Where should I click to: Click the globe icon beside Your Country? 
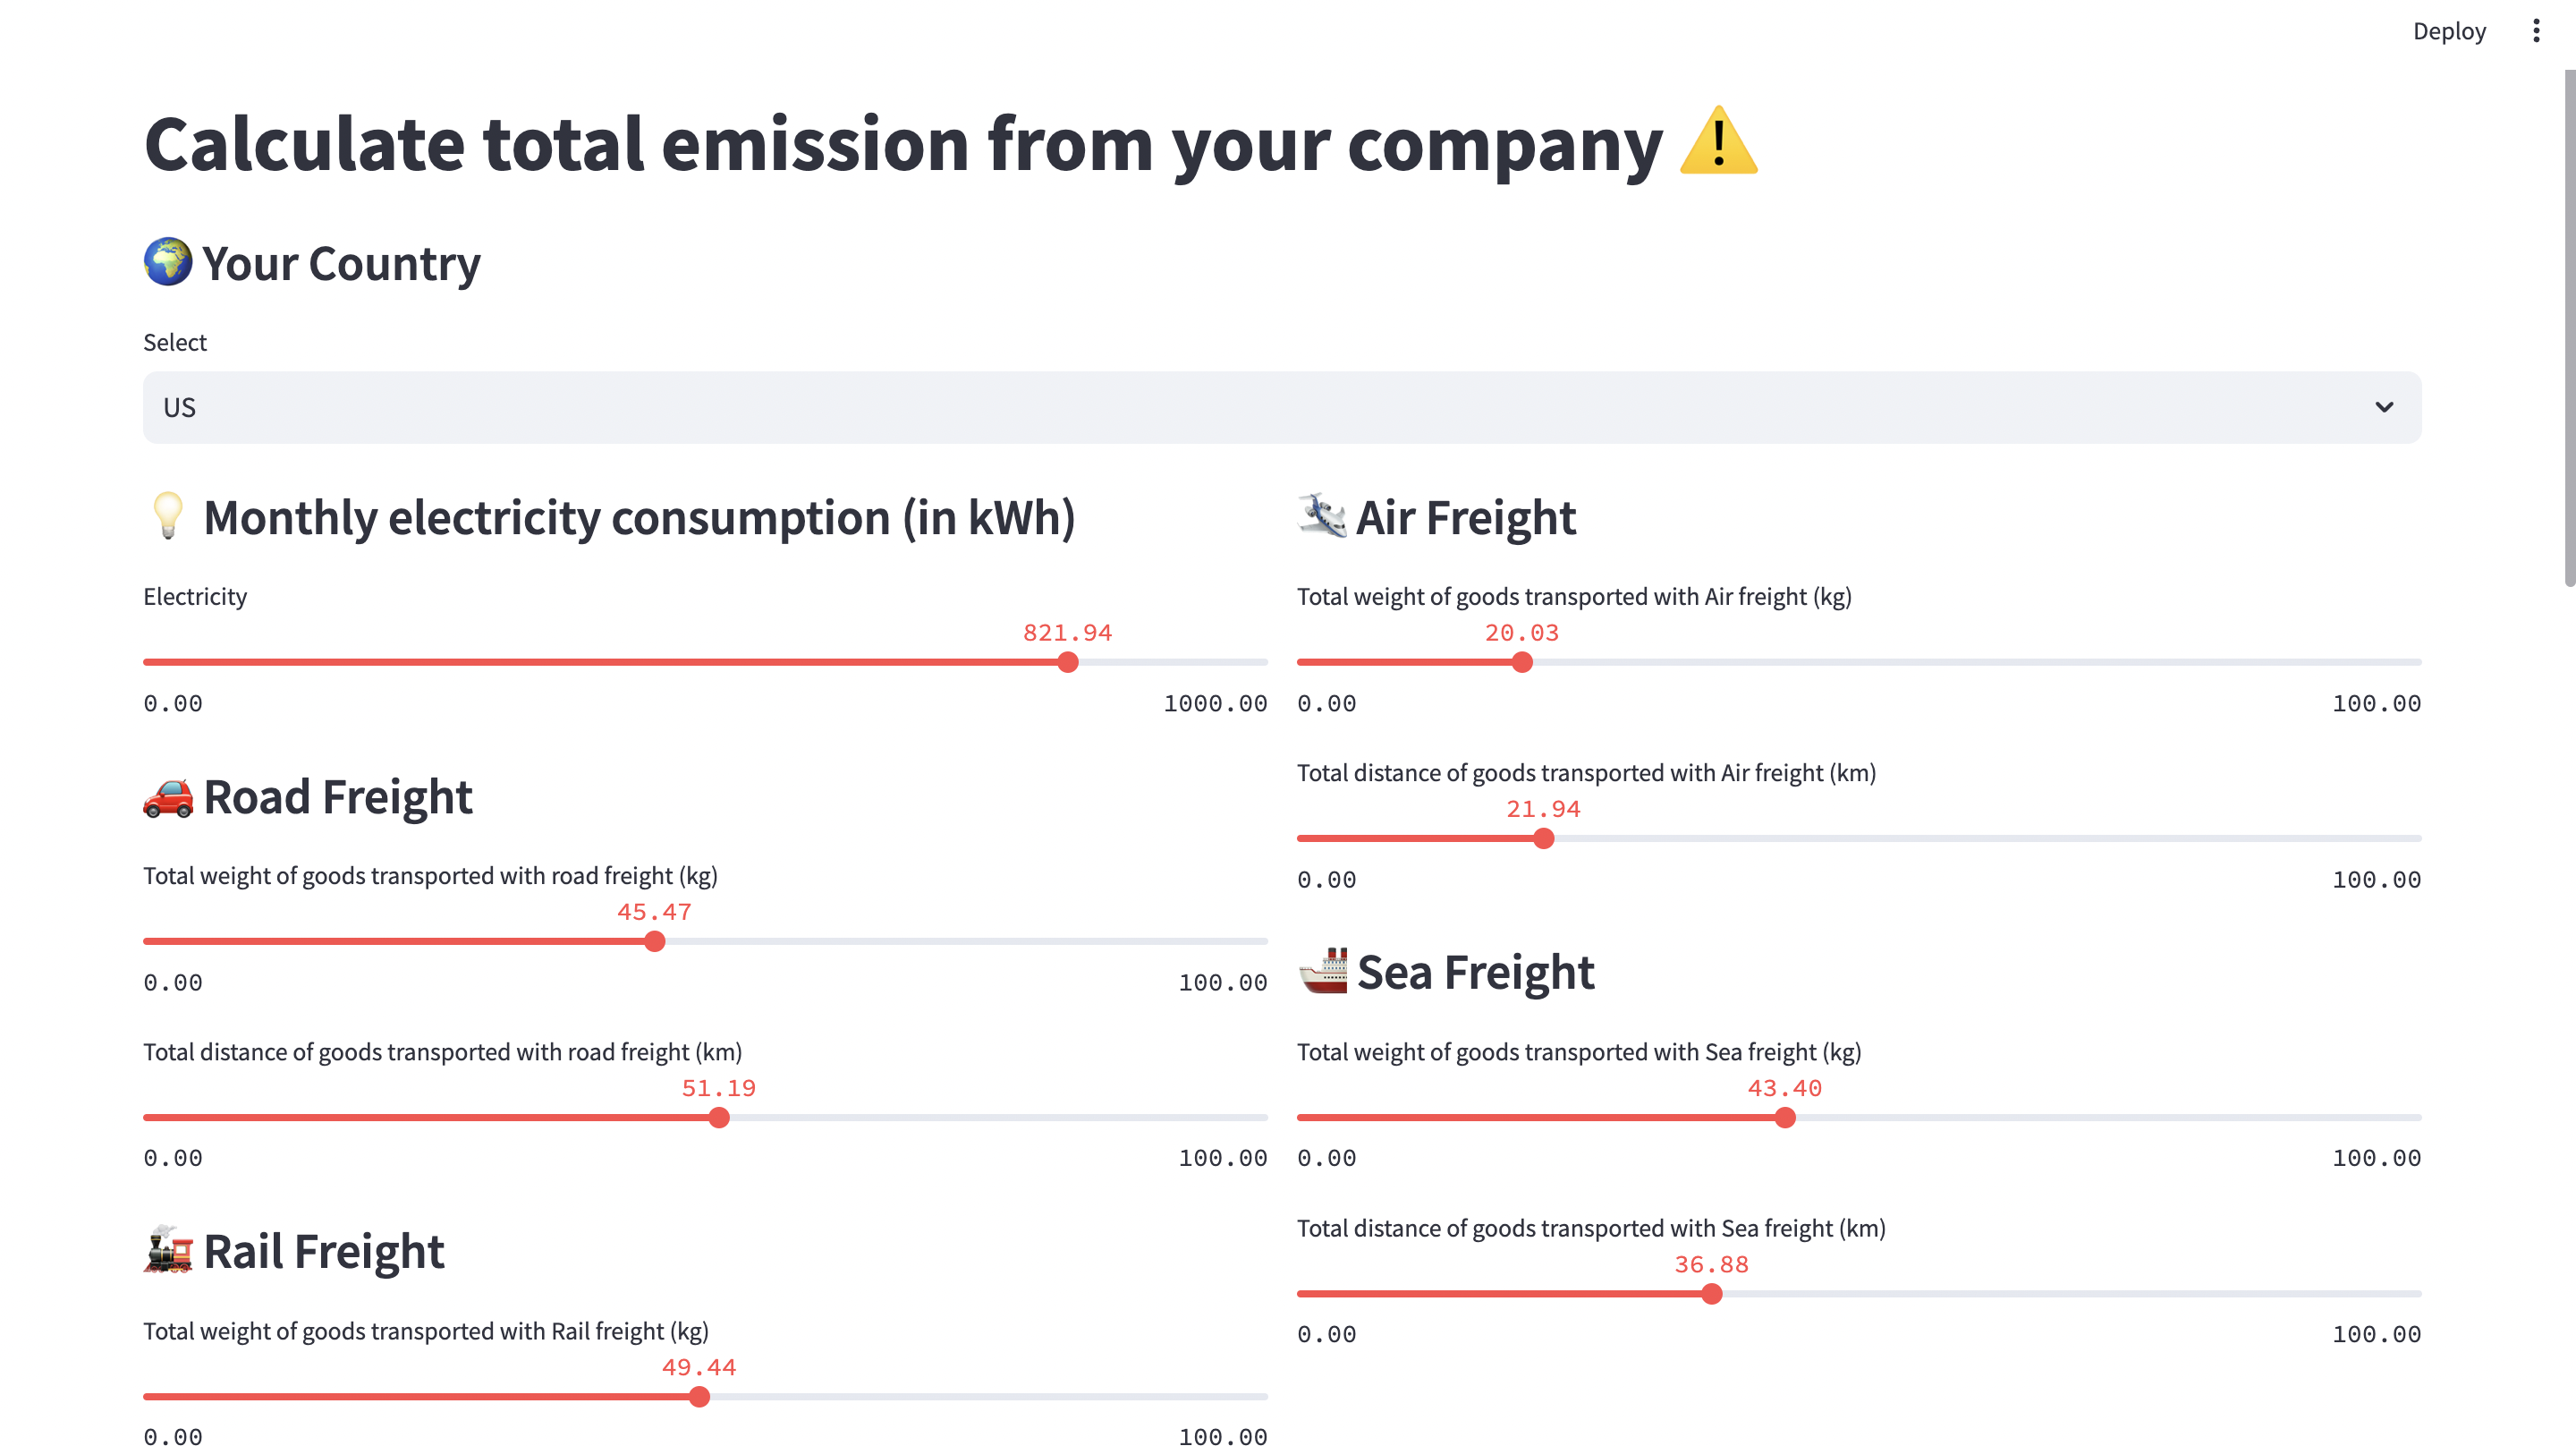coord(168,262)
